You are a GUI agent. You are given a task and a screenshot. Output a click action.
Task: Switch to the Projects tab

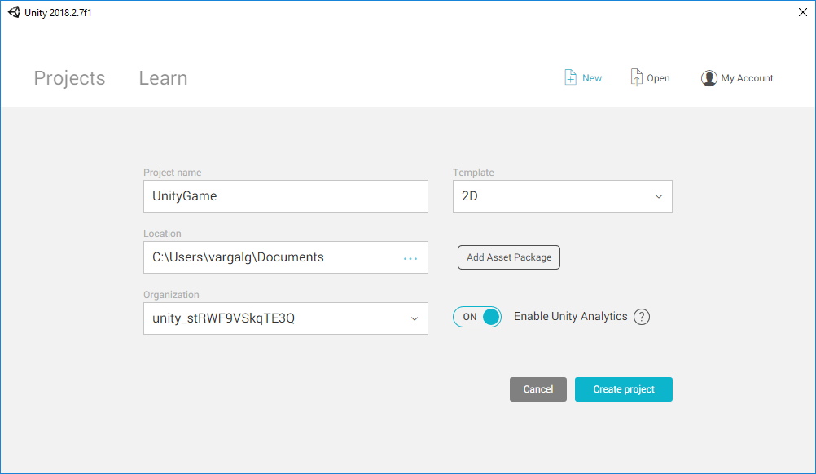[x=69, y=78]
